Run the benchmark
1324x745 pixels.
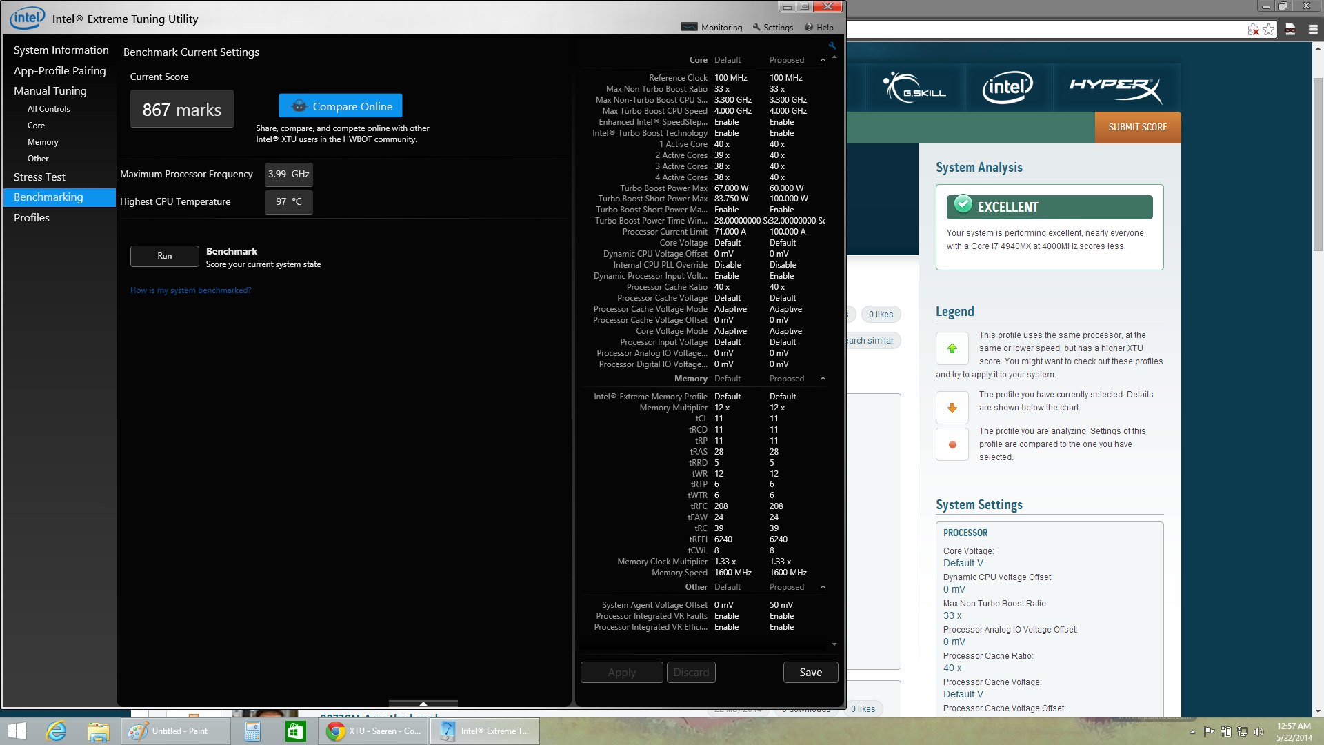click(164, 256)
